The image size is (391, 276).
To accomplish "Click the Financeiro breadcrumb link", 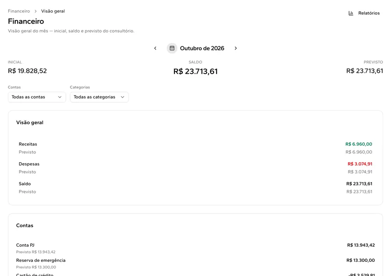I will pos(19,11).
